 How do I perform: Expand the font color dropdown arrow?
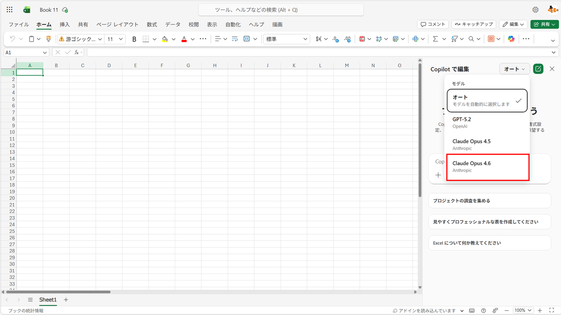(x=193, y=39)
